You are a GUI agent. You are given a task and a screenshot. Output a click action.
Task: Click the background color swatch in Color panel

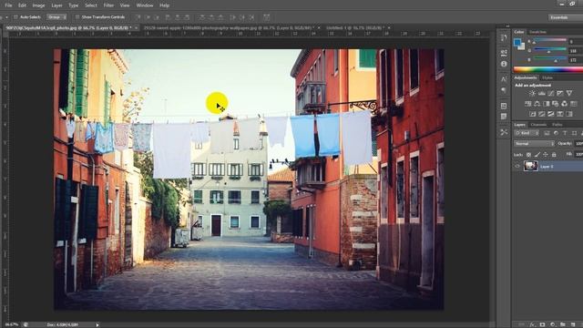click(522, 46)
